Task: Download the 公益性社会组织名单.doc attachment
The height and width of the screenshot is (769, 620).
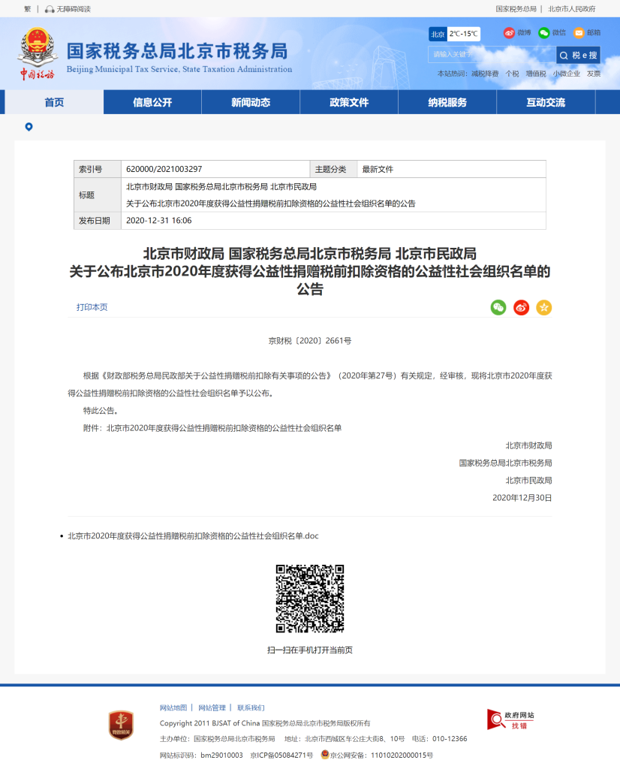Action: [193, 536]
